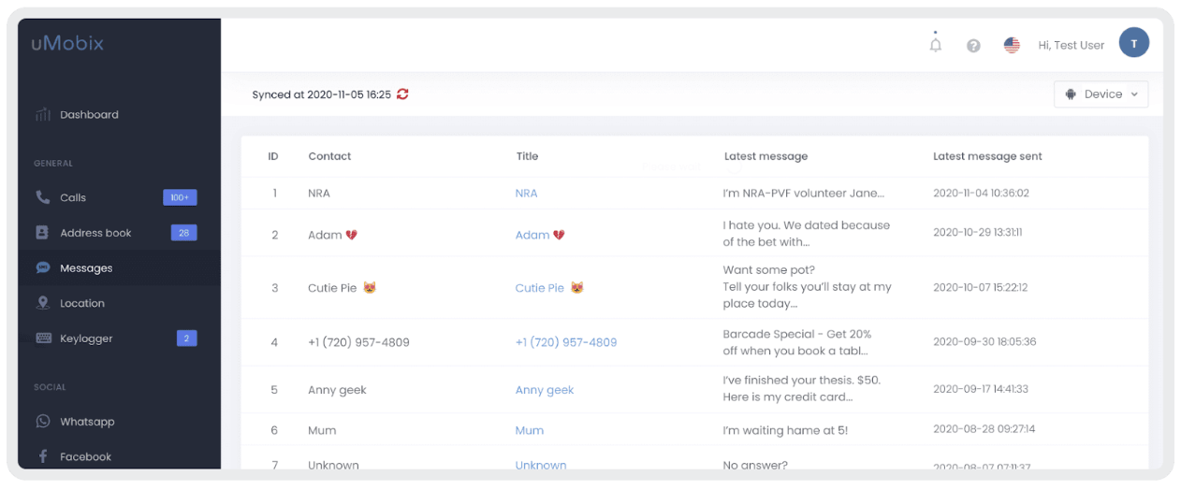Screen dimensions: 1181x490
Task: Open the Device dropdown
Action: 1101,94
